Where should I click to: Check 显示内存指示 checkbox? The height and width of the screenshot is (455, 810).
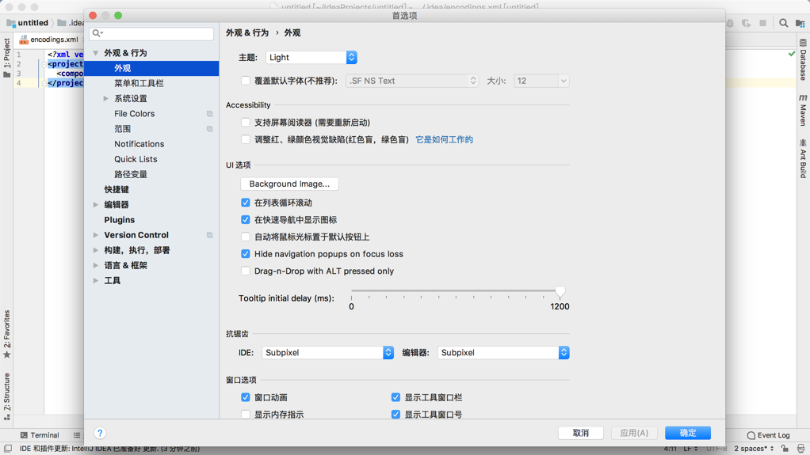(246, 414)
